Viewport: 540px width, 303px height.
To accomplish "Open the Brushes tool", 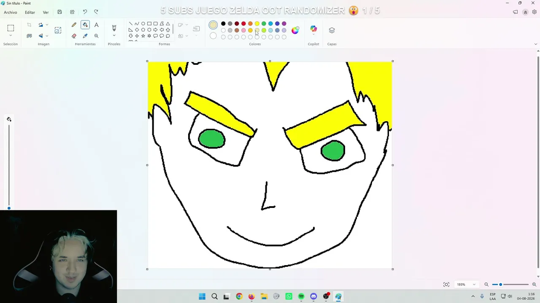I will 114,28.
